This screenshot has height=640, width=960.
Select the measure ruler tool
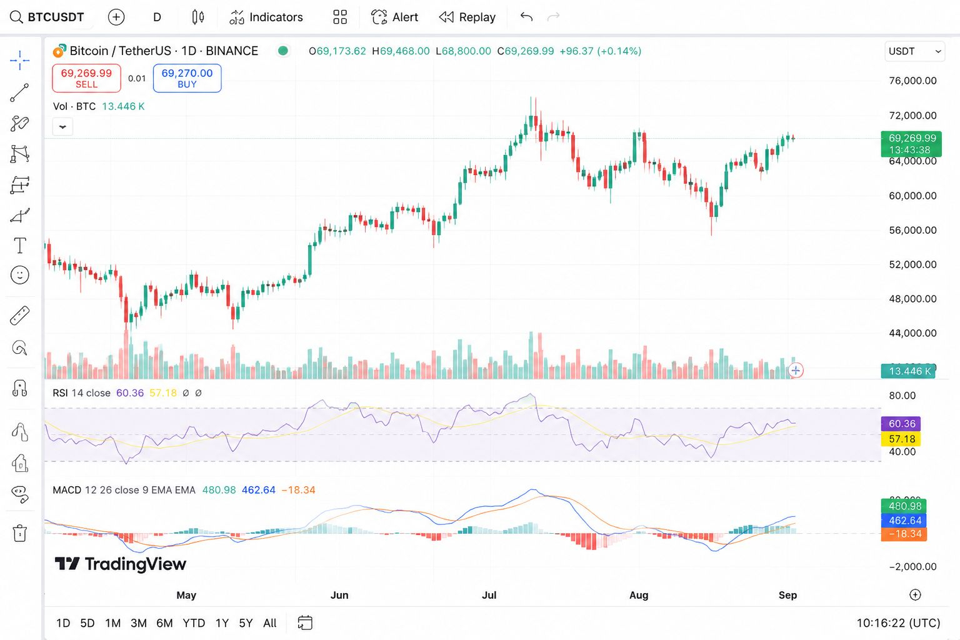20,316
